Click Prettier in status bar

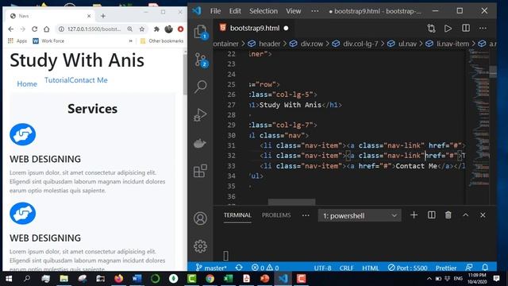pyautogui.click(x=446, y=268)
